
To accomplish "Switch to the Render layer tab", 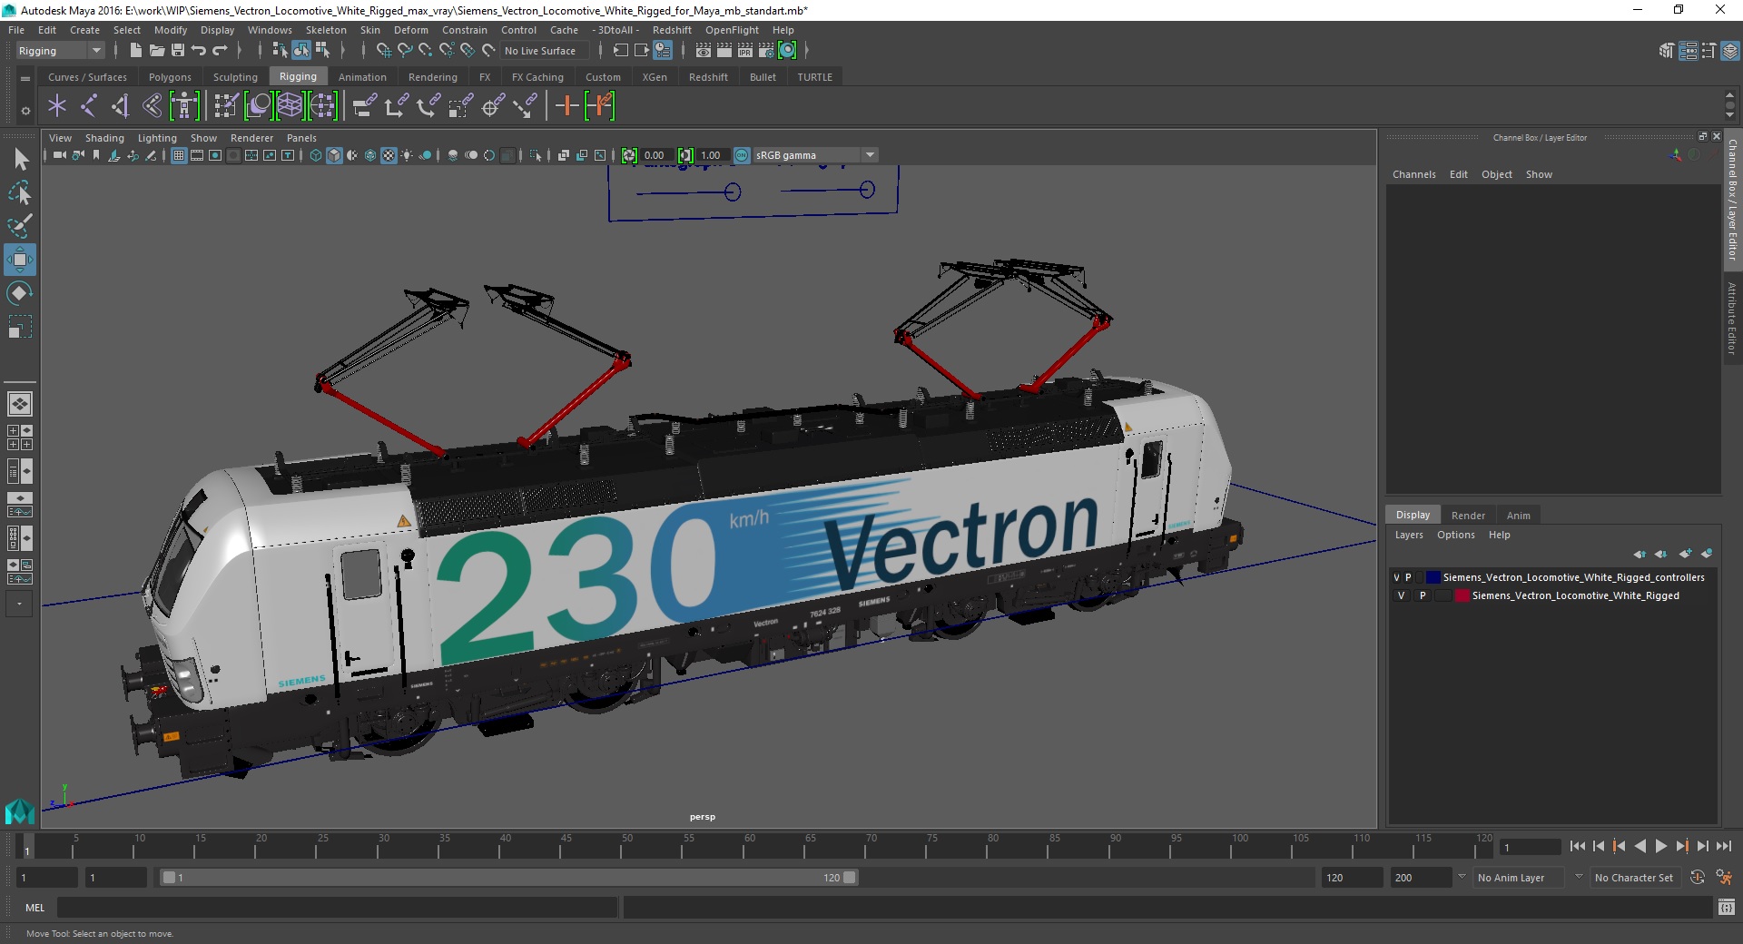I will tap(1468, 516).
